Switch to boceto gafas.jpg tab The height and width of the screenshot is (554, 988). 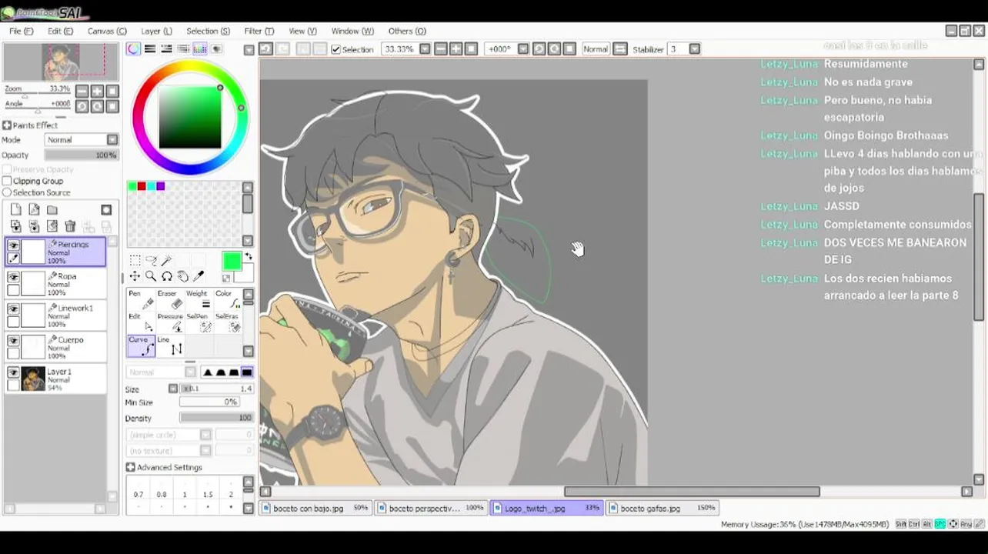point(663,508)
